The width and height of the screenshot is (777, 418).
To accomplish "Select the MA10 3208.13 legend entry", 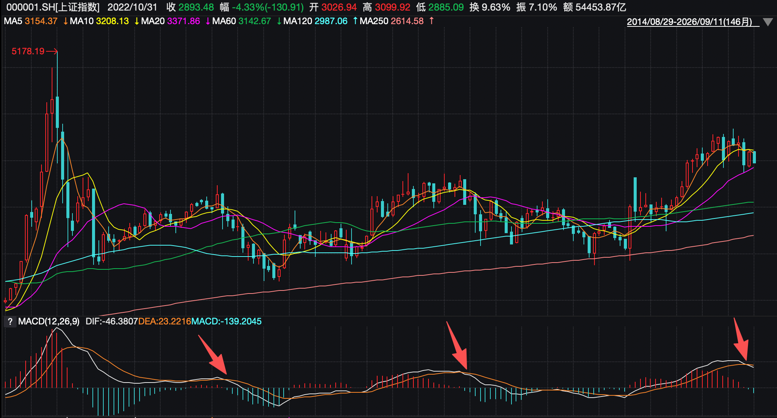I will (x=100, y=21).
